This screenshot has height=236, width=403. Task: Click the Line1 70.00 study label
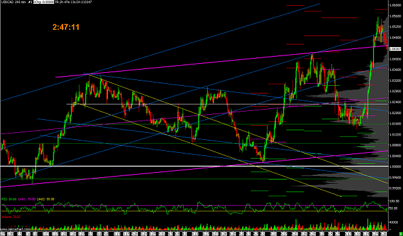click(26, 199)
